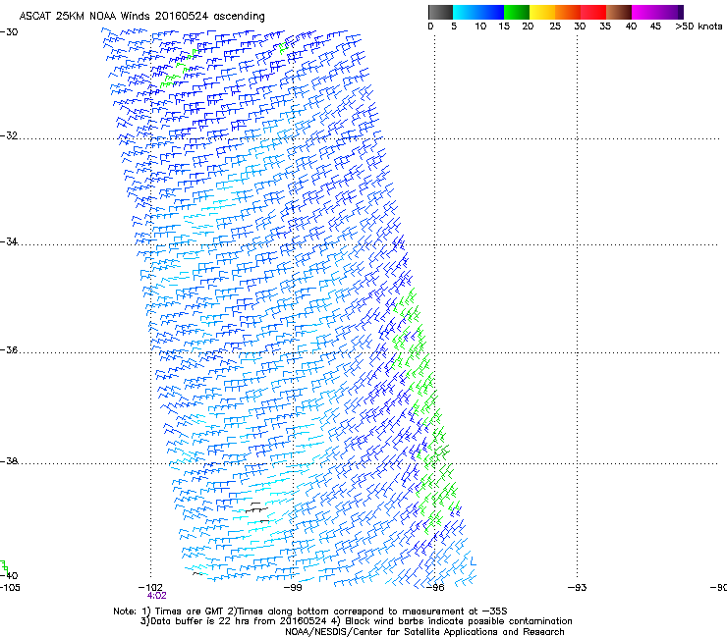The width and height of the screenshot is (727, 638).
Task: Click the '-38' latitude axis label
Action: pyautogui.click(x=9, y=461)
